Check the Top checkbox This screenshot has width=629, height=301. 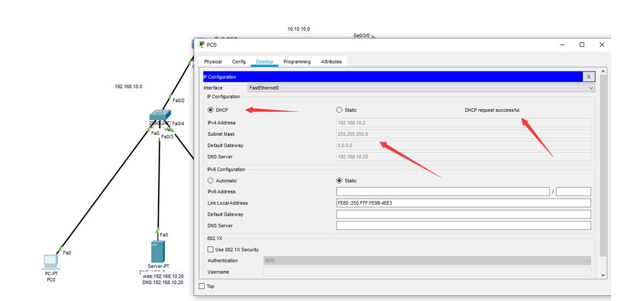pyautogui.click(x=201, y=286)
